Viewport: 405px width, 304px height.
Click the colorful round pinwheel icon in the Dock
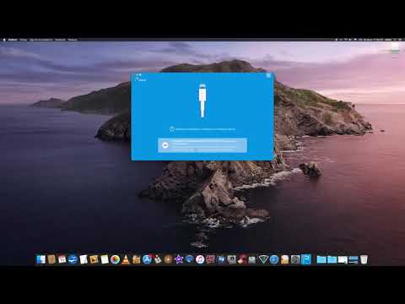(115, 259)
